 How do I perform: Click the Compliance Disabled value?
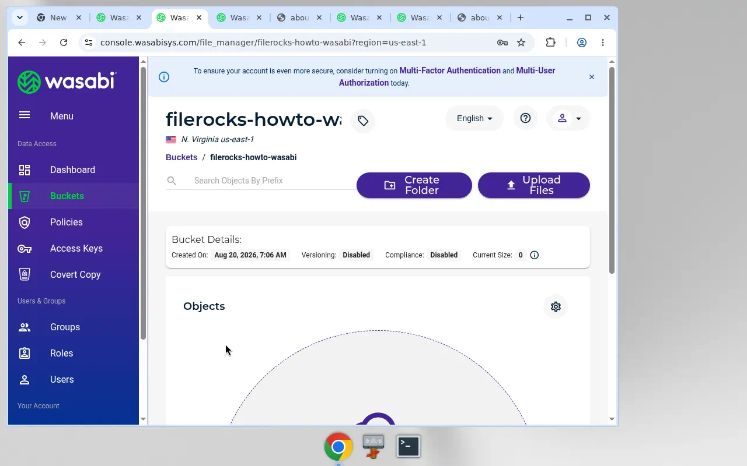tap(444, 255)
